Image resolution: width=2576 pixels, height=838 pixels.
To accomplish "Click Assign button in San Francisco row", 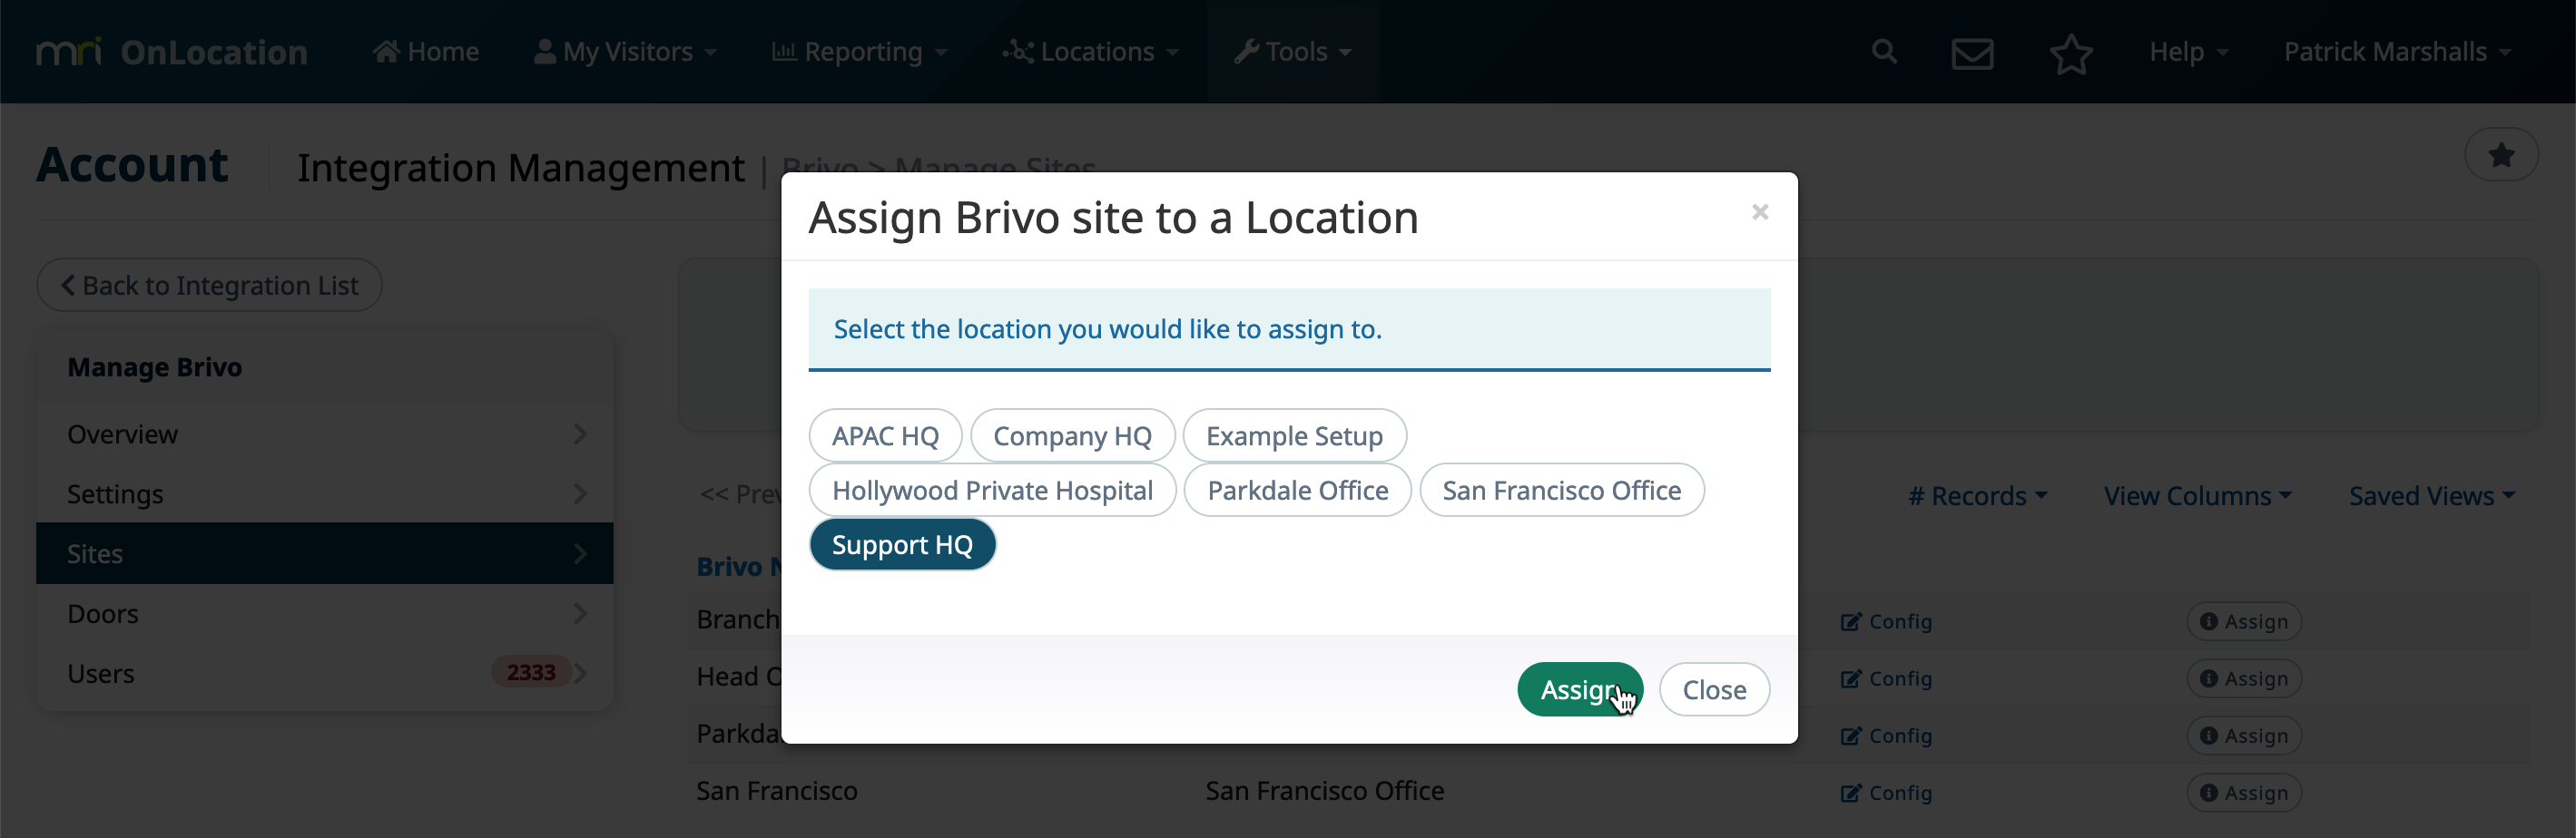I will point(2244,792).
